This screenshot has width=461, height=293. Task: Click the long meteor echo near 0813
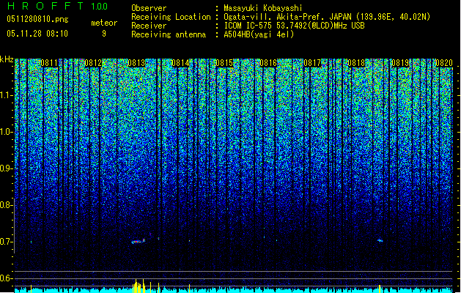139,241
